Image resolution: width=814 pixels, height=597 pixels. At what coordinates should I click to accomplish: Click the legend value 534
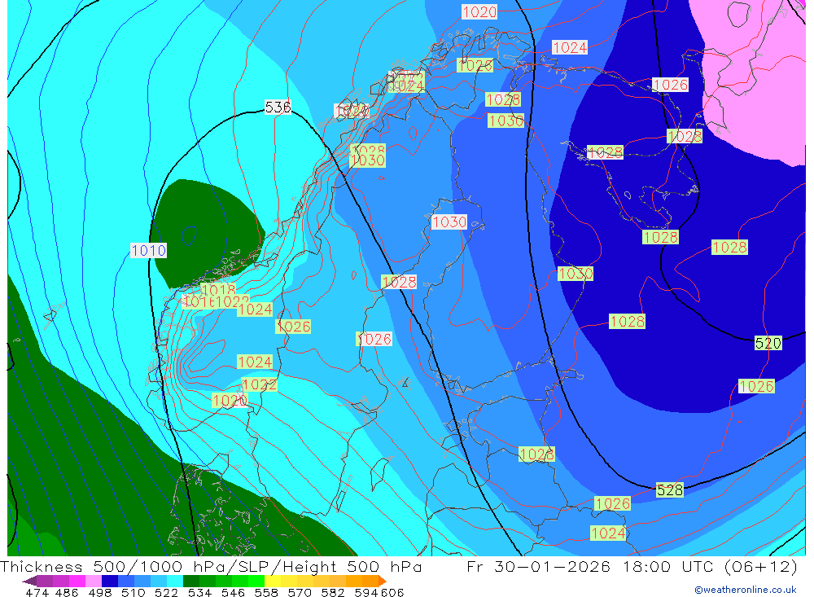click(200, 592)
